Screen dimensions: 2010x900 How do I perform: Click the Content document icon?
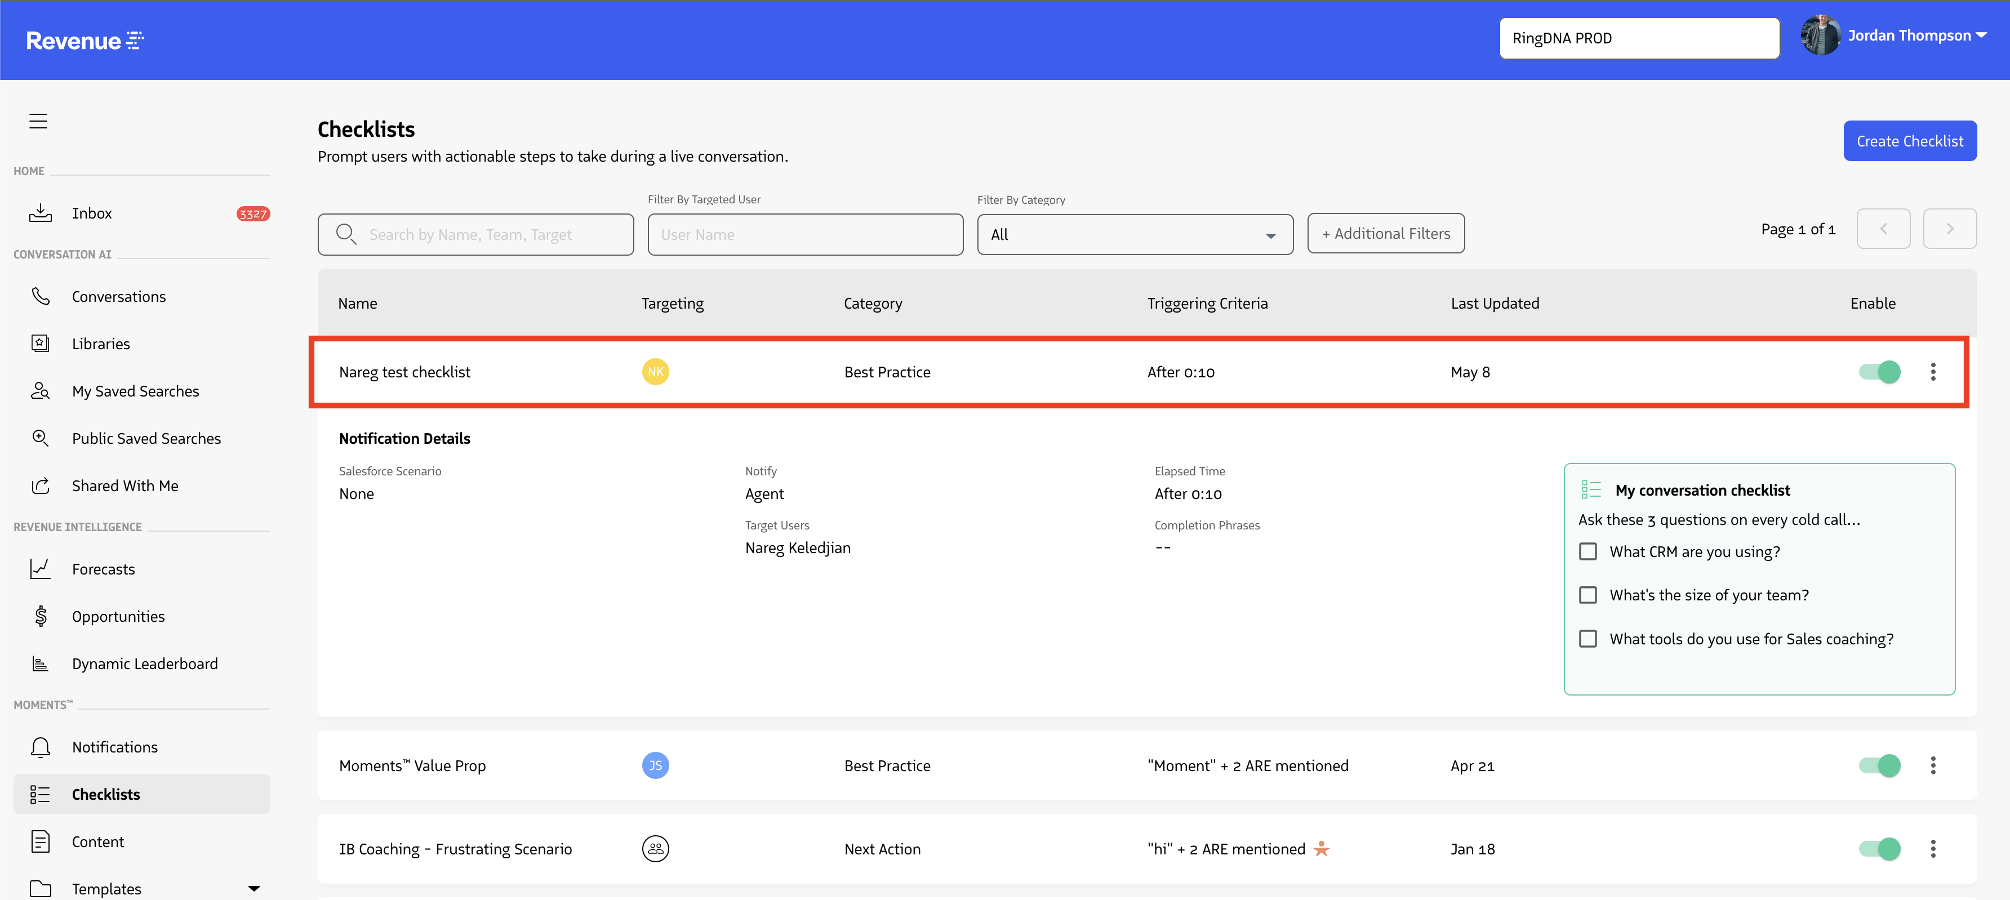click(41, 841)
